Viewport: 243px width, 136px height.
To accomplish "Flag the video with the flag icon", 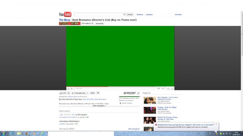I will (98, 93).
